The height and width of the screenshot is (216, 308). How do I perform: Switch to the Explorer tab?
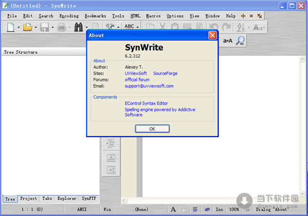coord(67,199)
